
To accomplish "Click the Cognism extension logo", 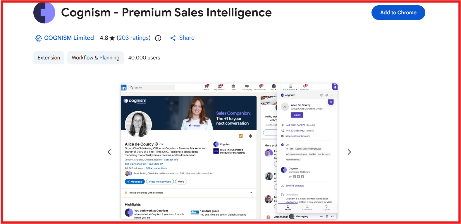I will coord(44,13).
